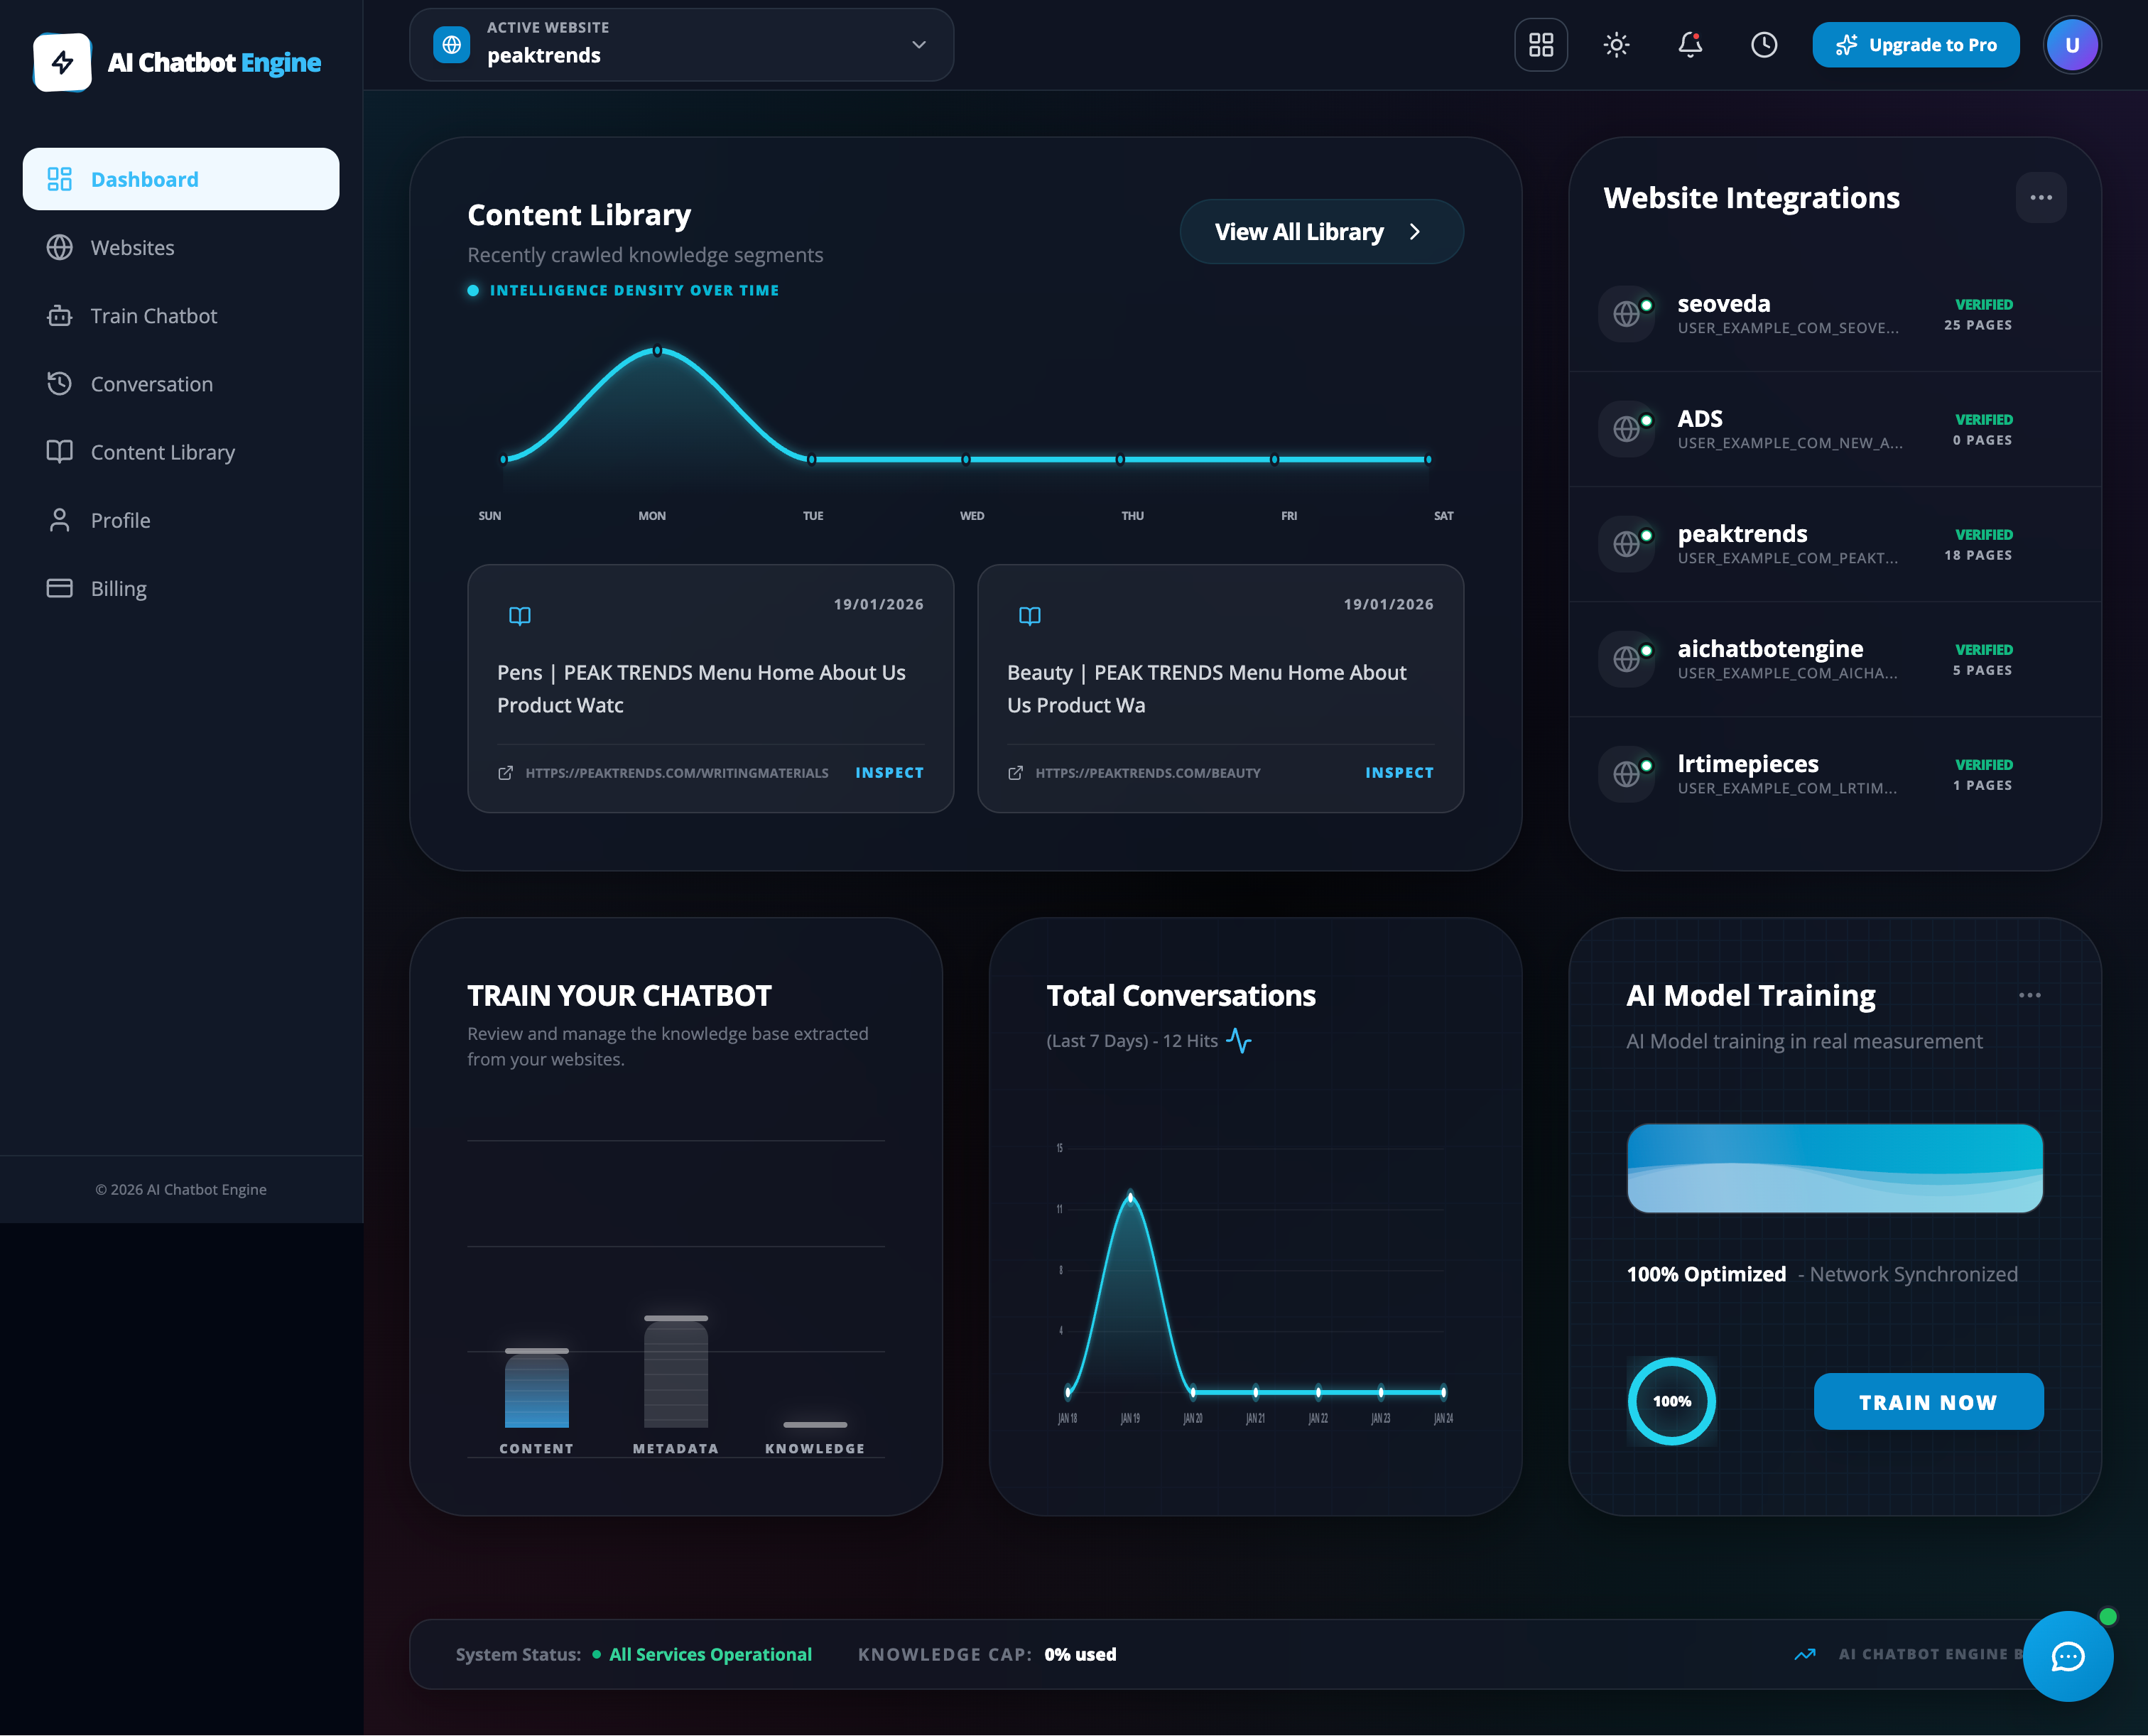Click chevron arrow on View All Library
The image size is (2148, 1736).
point(1414,232)
